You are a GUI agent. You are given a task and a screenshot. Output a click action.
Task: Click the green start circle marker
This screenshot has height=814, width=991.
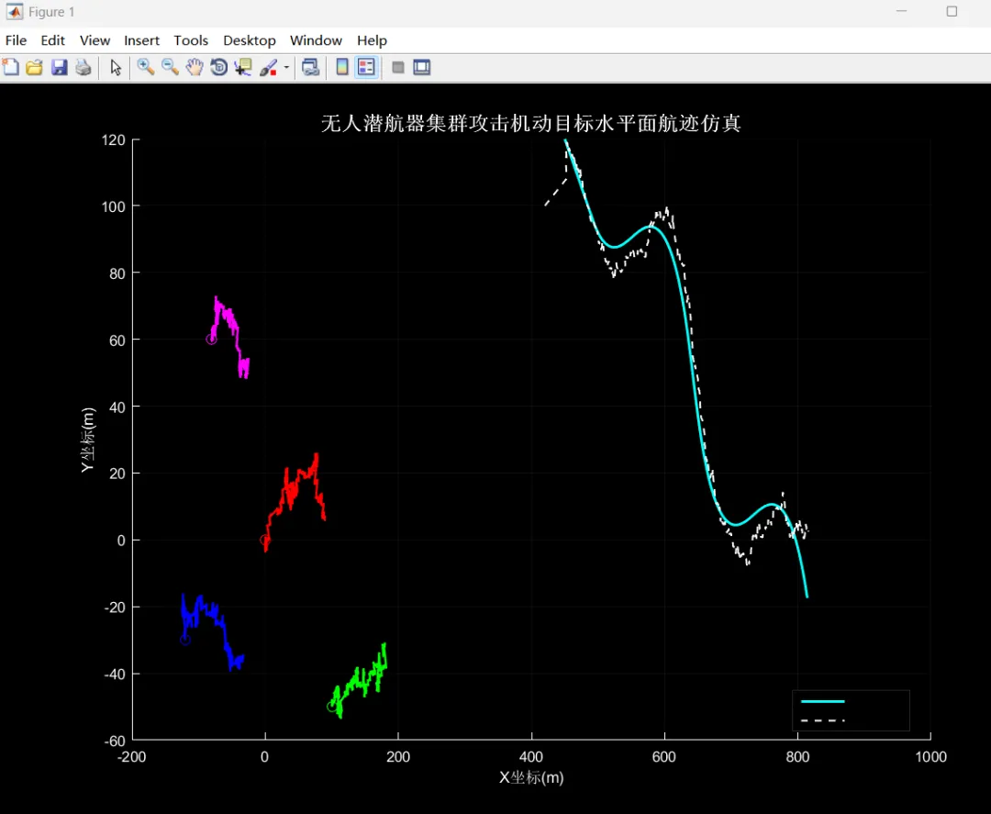[x=332, y=707]
